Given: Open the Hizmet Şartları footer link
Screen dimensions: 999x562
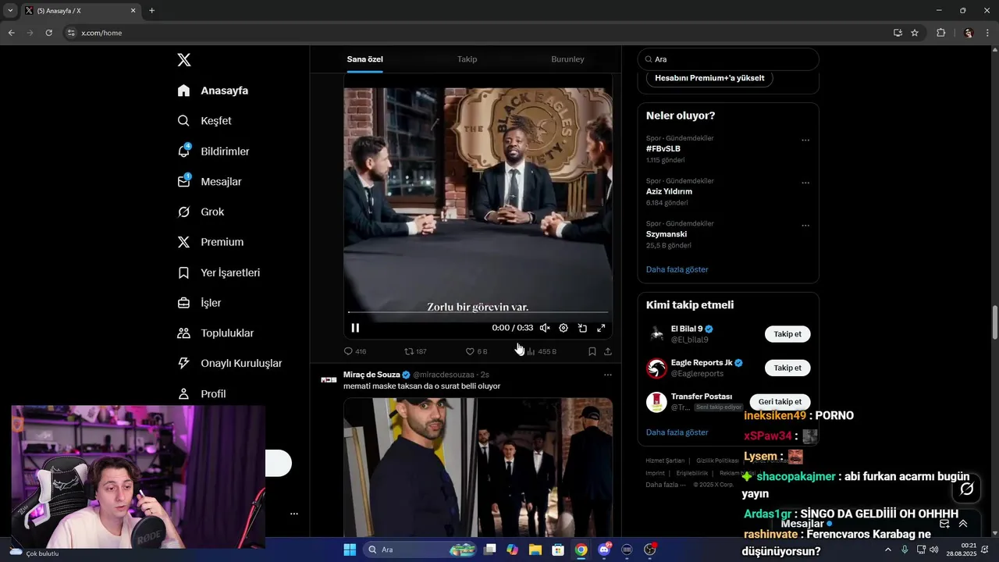Looking at the screenshot, I should coord(665,461).
